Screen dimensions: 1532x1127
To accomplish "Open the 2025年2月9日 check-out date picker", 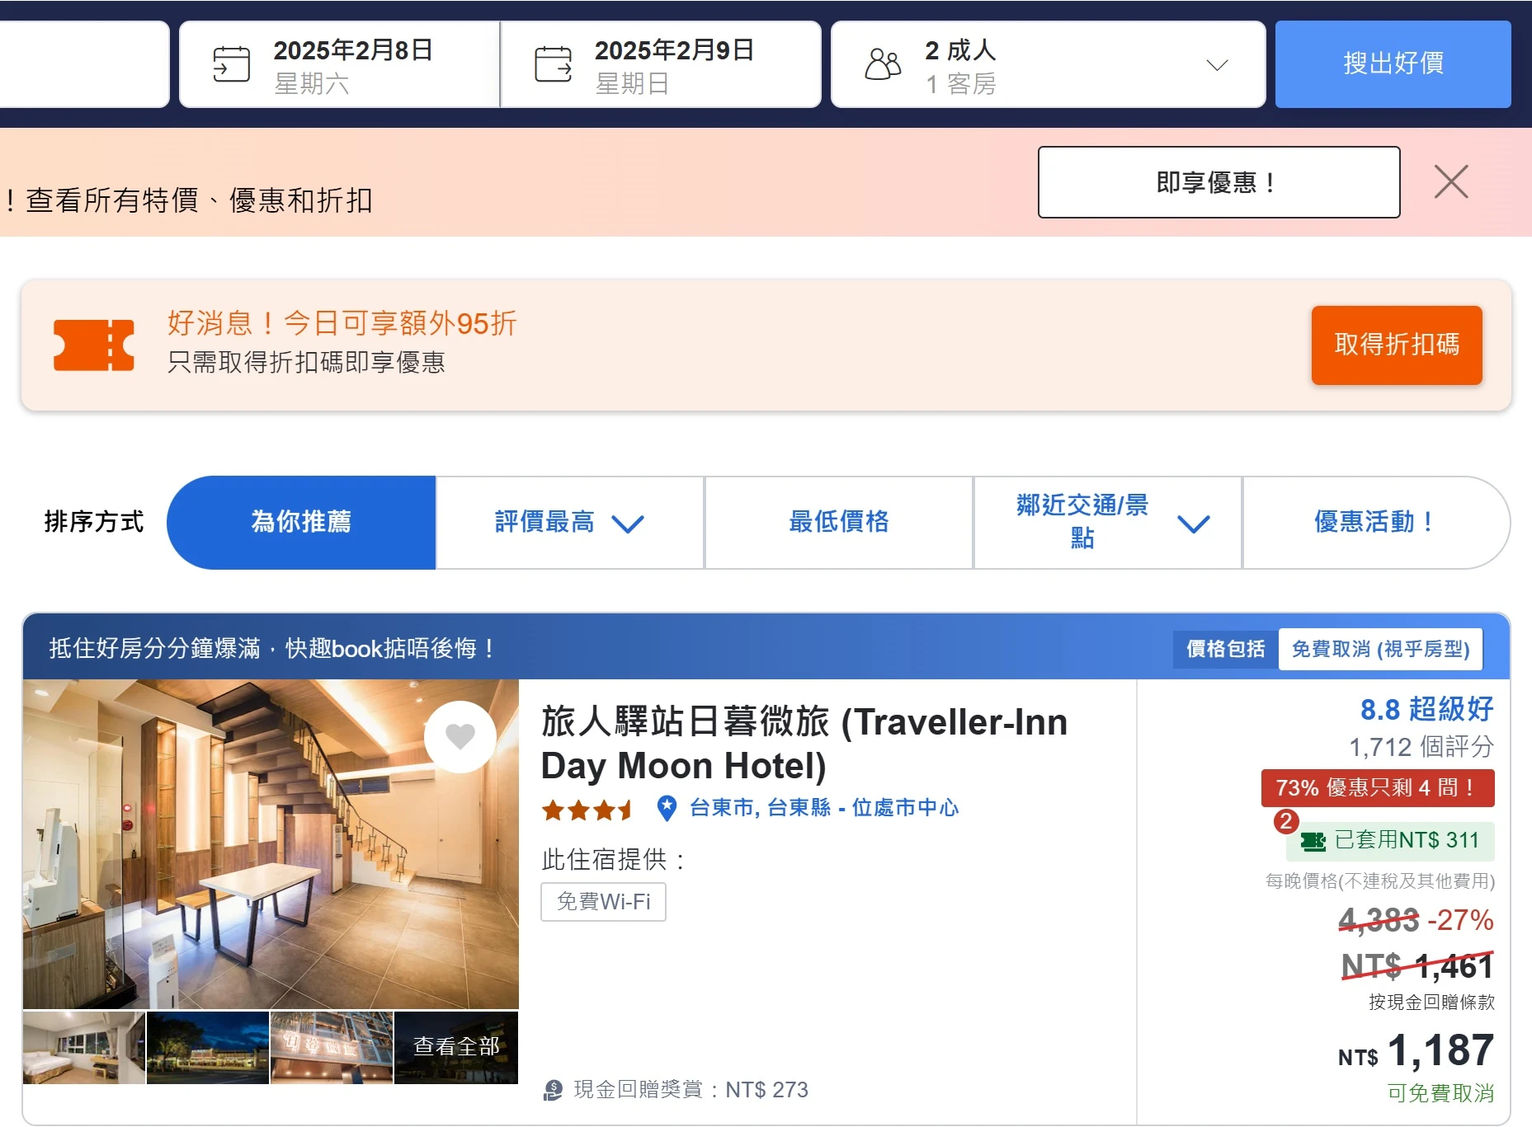I will coord(661,64).
